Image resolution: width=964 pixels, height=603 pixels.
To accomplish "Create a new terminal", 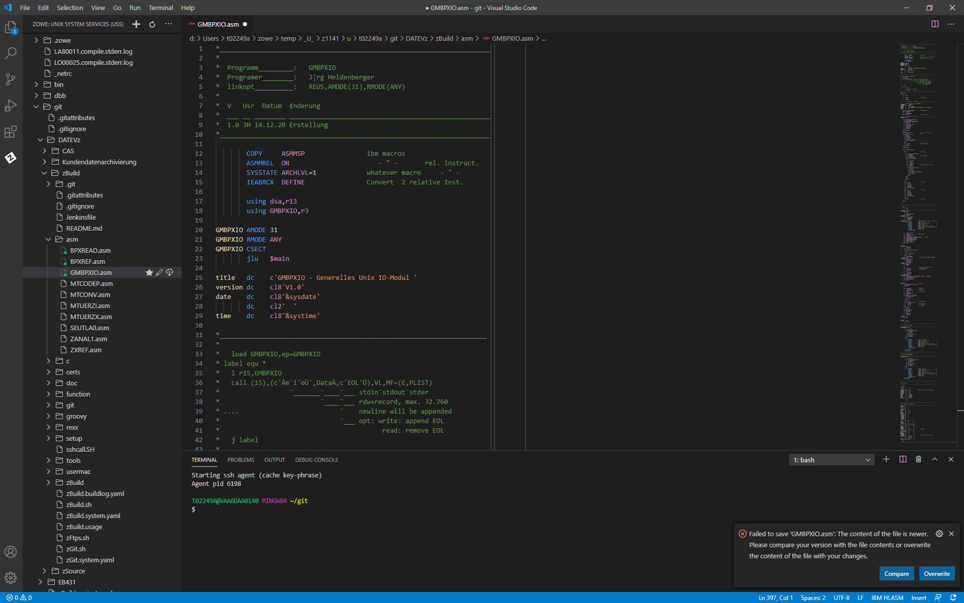I will coord(887,459).
